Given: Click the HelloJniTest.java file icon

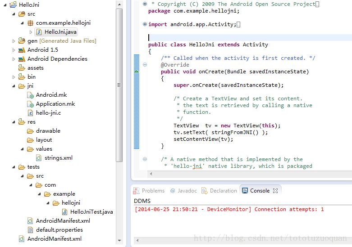Looking at the screenshot, I should 64,212.
